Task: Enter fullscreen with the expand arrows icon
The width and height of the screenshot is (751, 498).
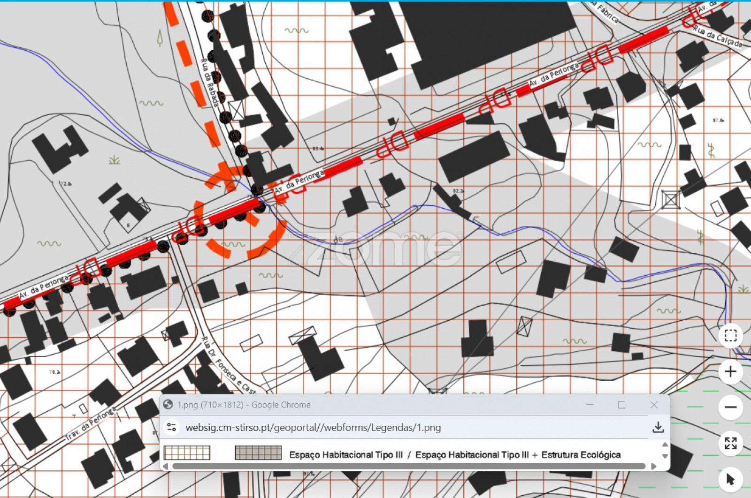Action: 730,443
